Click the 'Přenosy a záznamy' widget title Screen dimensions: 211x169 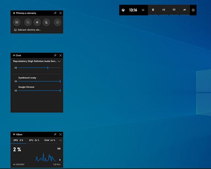26,13
